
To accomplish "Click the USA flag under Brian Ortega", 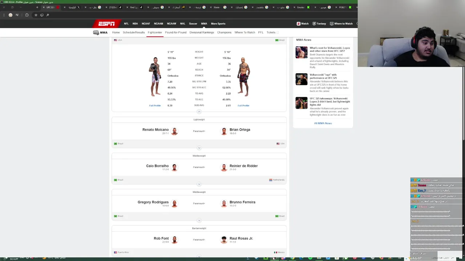I will point(278,144).
